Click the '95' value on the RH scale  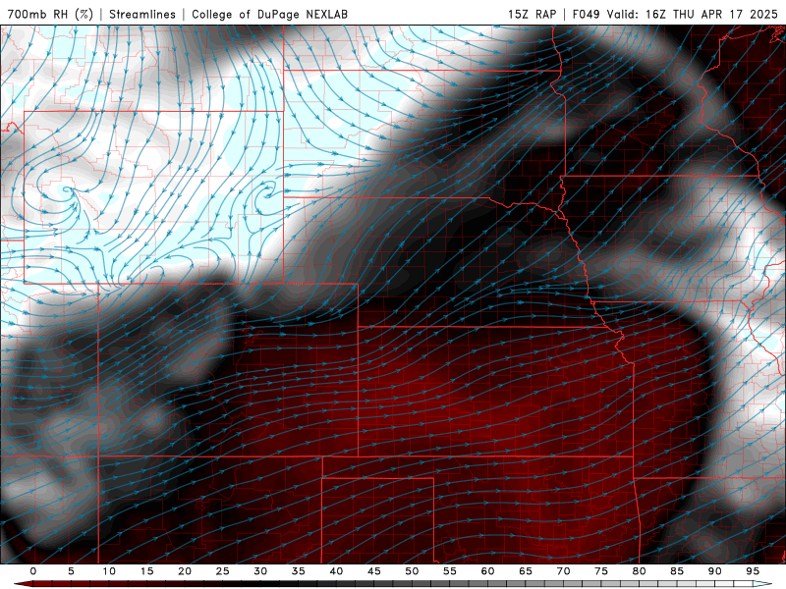click(753, 571)
